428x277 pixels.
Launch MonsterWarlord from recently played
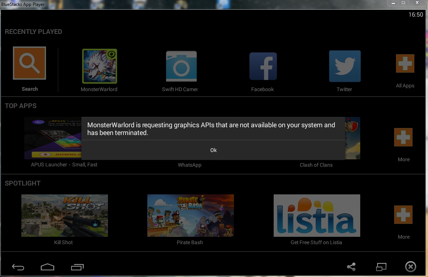[x=99, y=66]
